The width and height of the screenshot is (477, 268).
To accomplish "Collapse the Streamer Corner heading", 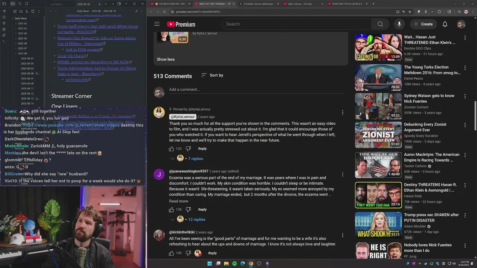I will point(49,96).
